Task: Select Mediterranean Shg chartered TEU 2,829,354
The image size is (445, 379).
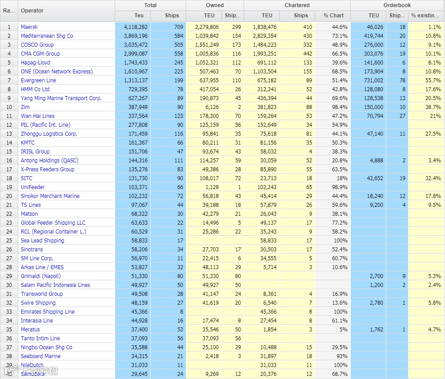Action: [x=265, y=36]
